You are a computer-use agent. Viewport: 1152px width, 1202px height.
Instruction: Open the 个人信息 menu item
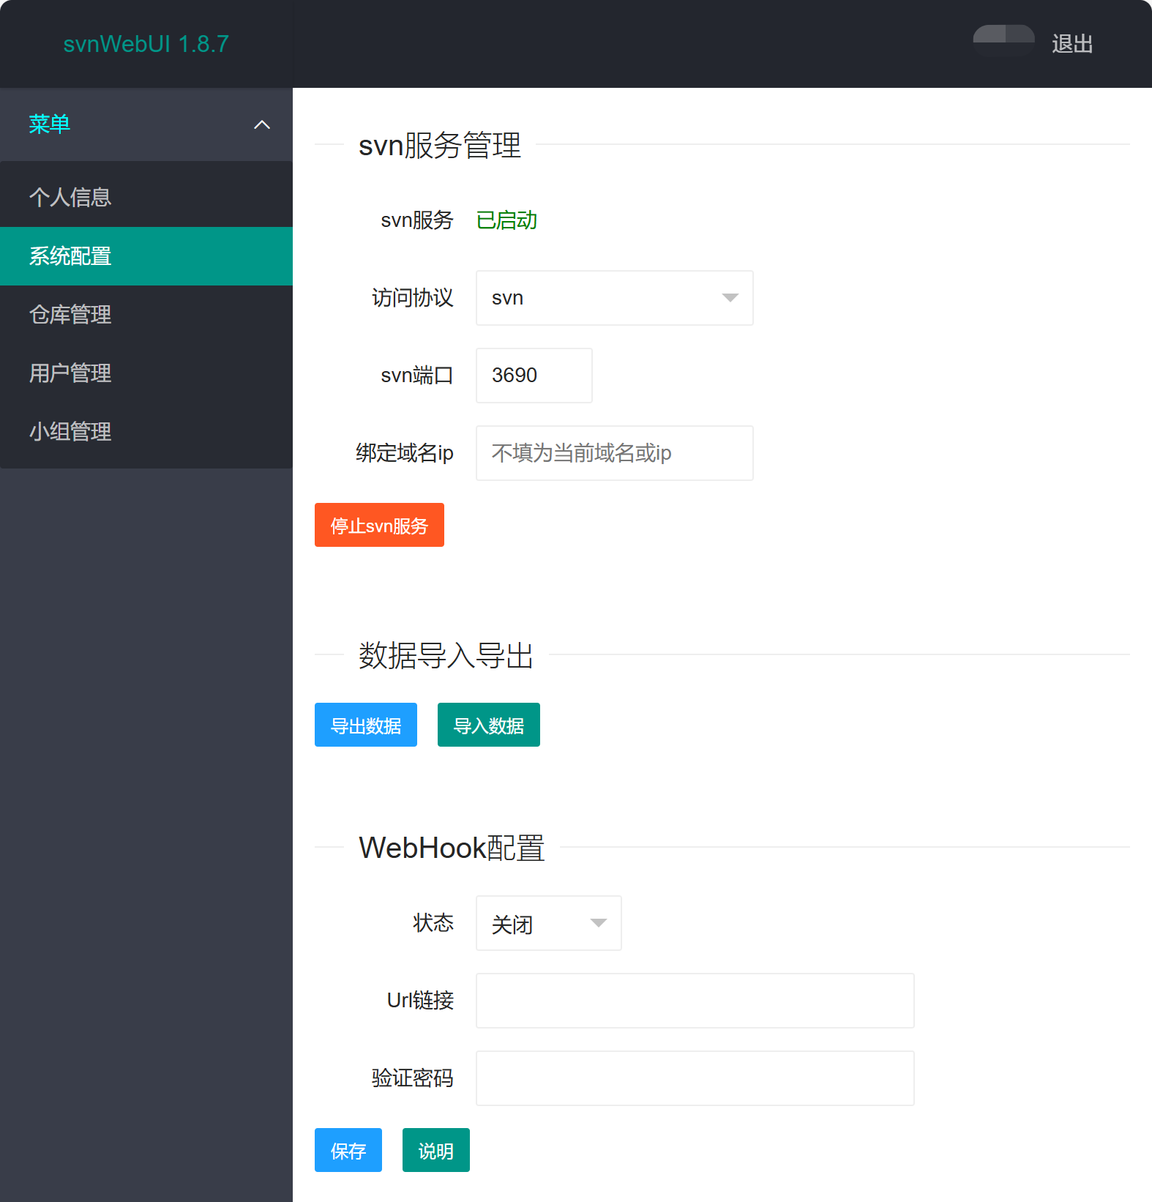click(70, 197)
